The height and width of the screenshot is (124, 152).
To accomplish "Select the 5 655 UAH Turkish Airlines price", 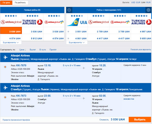I will (x=146, y=38).
